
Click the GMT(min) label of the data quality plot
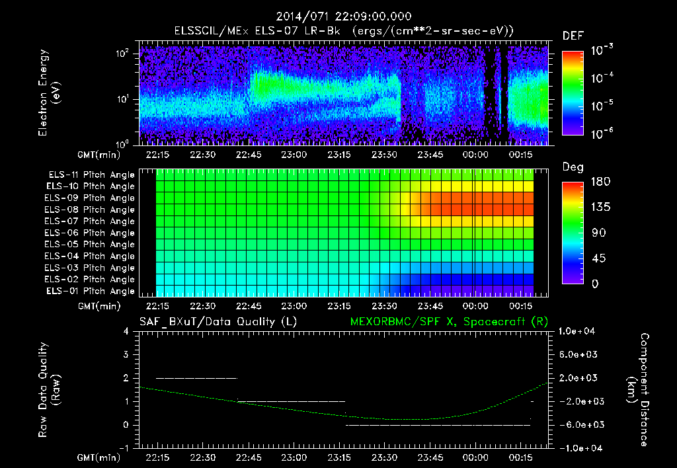(x=99, y=457)
